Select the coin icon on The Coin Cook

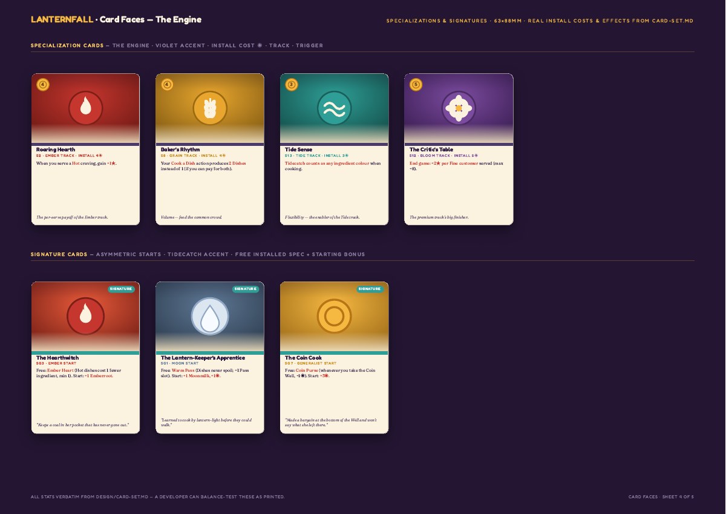[335, 316]
